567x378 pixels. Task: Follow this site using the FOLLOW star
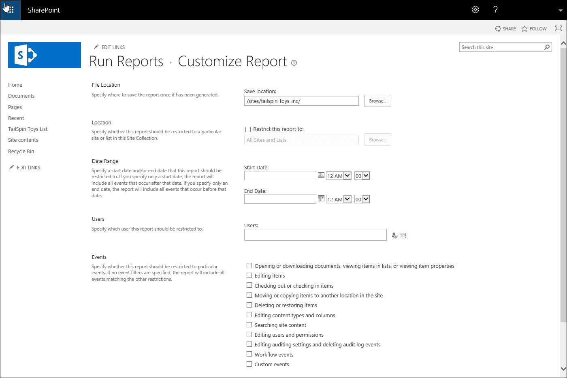pos(534,28)
